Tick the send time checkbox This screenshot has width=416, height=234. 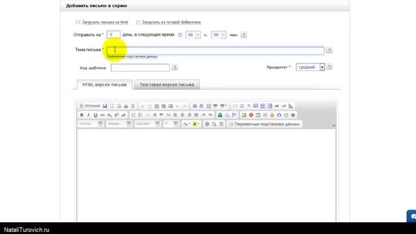(180, 35)
